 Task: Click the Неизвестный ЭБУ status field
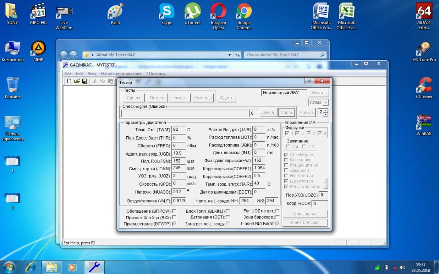point(283,93)
